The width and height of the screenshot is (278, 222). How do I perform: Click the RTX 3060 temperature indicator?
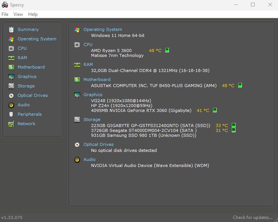215,110
